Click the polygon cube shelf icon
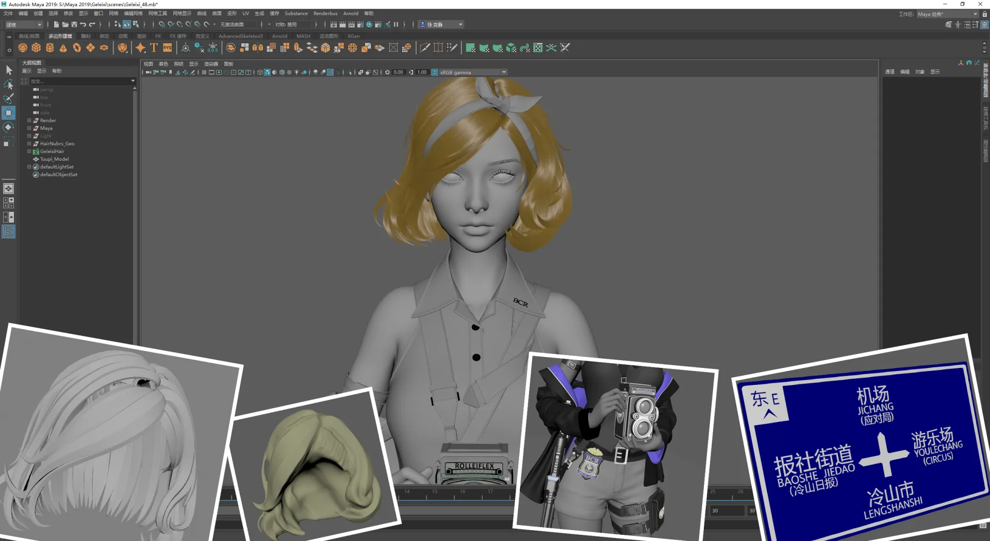990x541 pixels. coord(36,48)
